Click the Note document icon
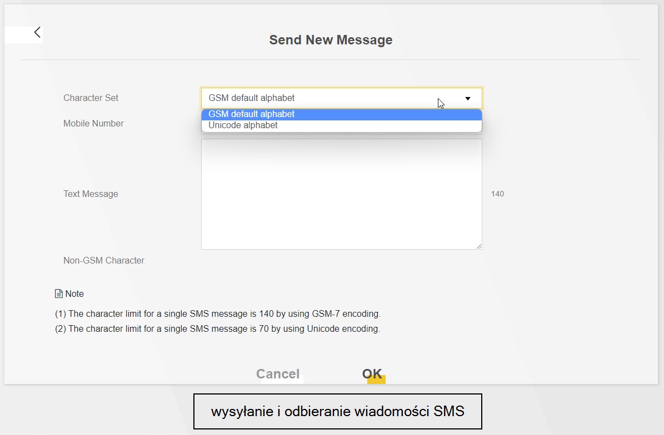The height and width of the screenshot is (435, 664). click(59, 294)
